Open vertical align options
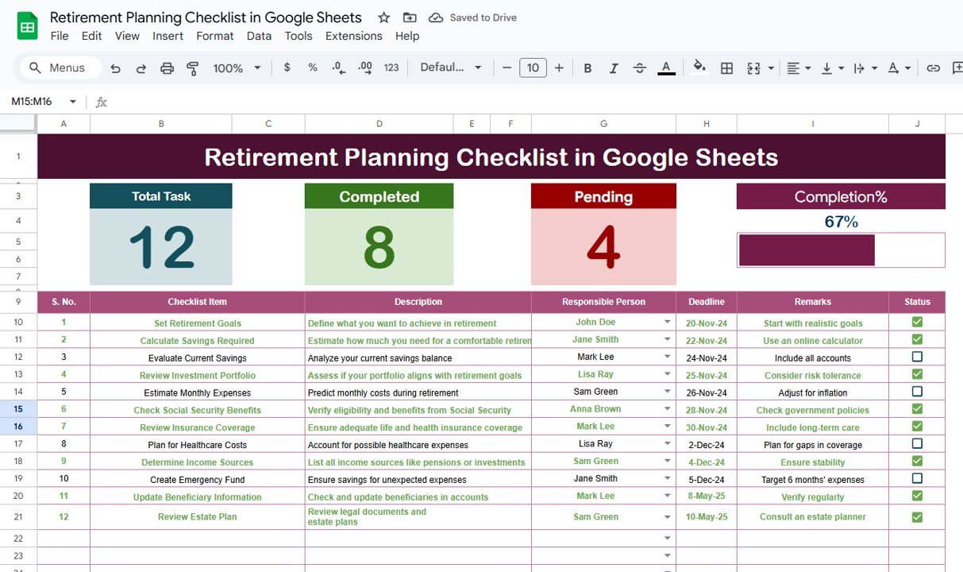Screen dimensions: 963x572 click(832, 68)
